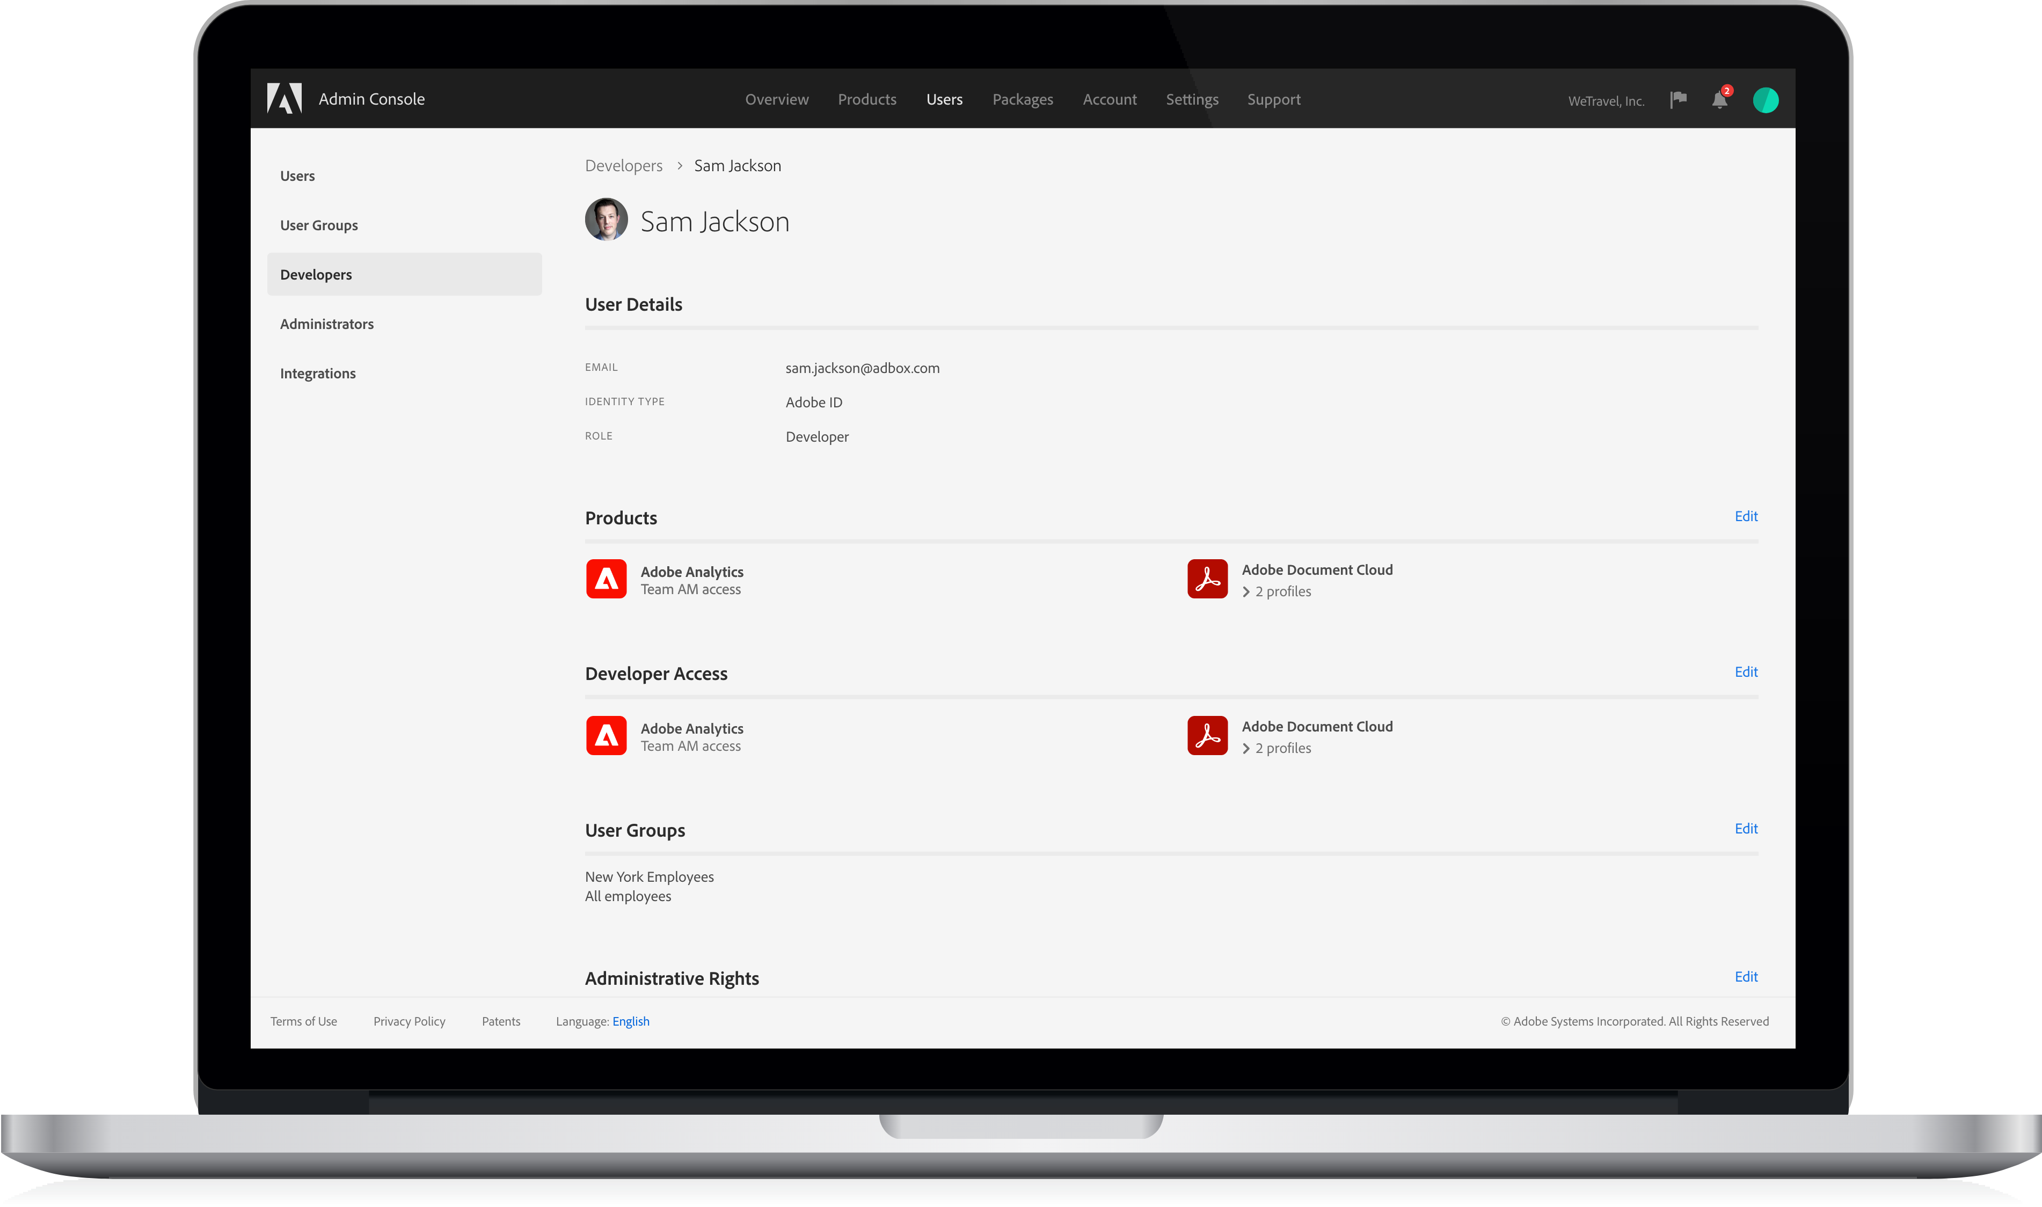Click Adobe Document Cloud name under Products
The width and height of the screenshot is (2042, 1207).
1317,570
